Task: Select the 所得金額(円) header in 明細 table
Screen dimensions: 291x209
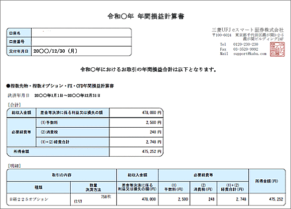Action: pyautogui.click(x=267, y=181)
